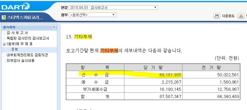This screenshot has width=247, height=110.
Task: Click the value 1,560,961
Action: click(229, 82)
